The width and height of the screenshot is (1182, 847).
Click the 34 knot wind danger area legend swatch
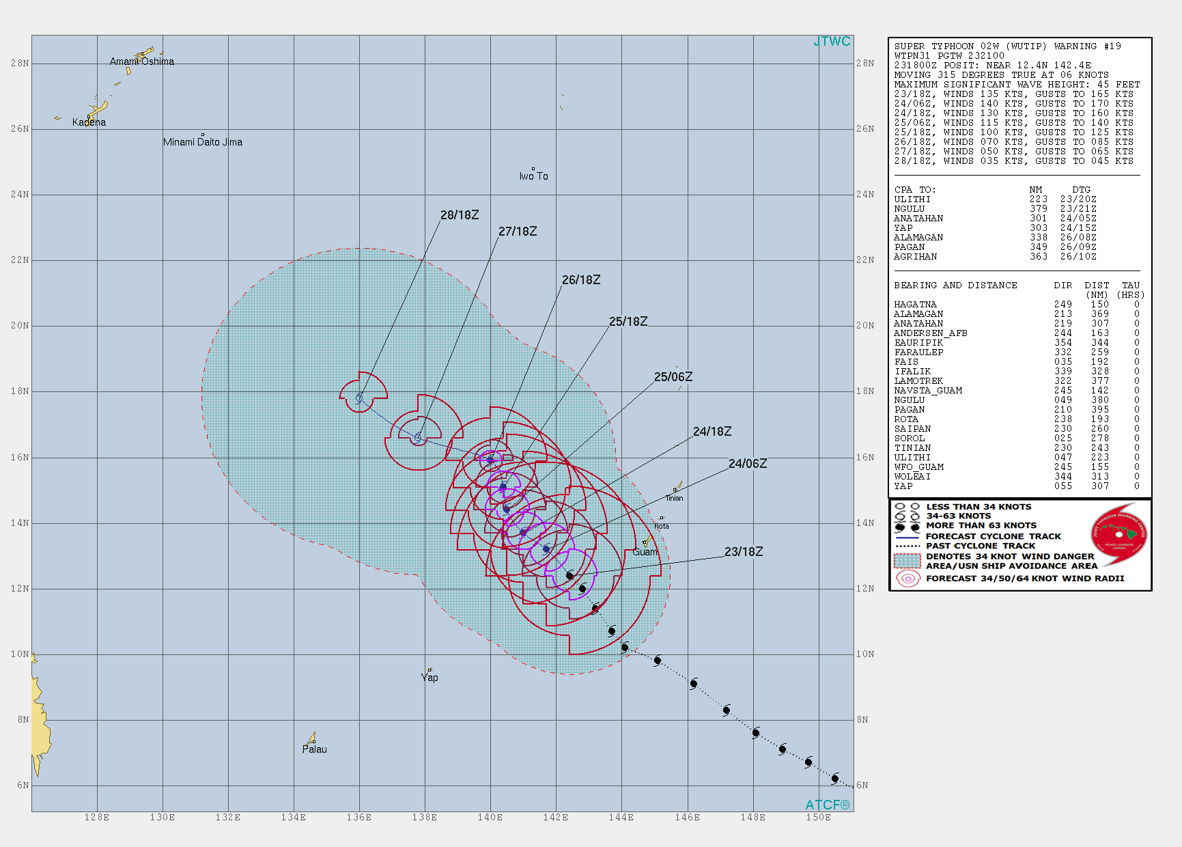coord(907,561)
